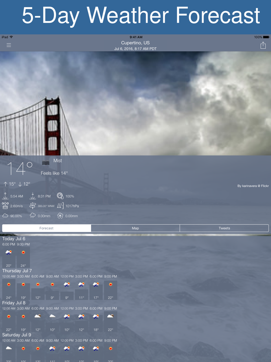This screenshot has height=362, width=271.
Task: Open the hamburger menu
Action: (x=9, y=45)
